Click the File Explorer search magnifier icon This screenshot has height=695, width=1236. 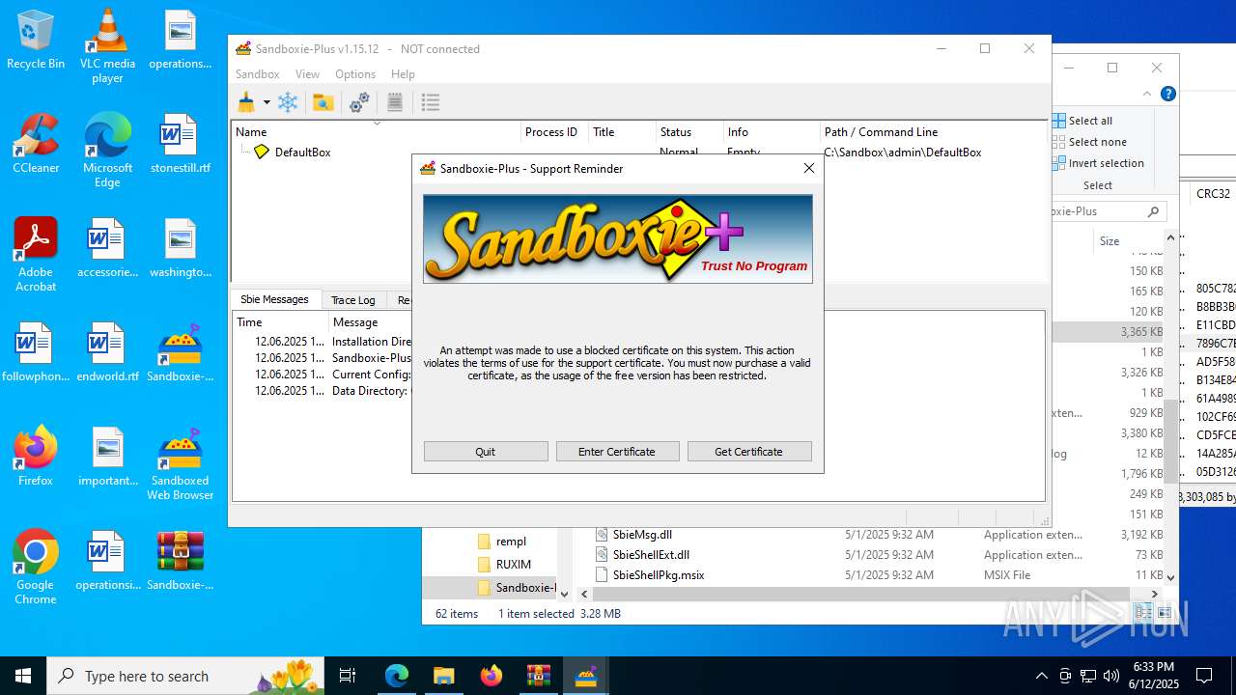[1153, 211]
